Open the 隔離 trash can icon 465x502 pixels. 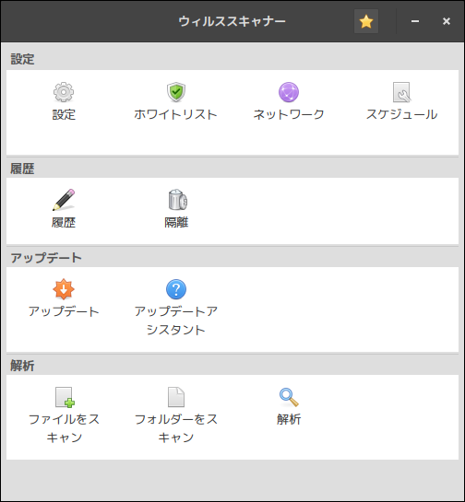[177, 200]
